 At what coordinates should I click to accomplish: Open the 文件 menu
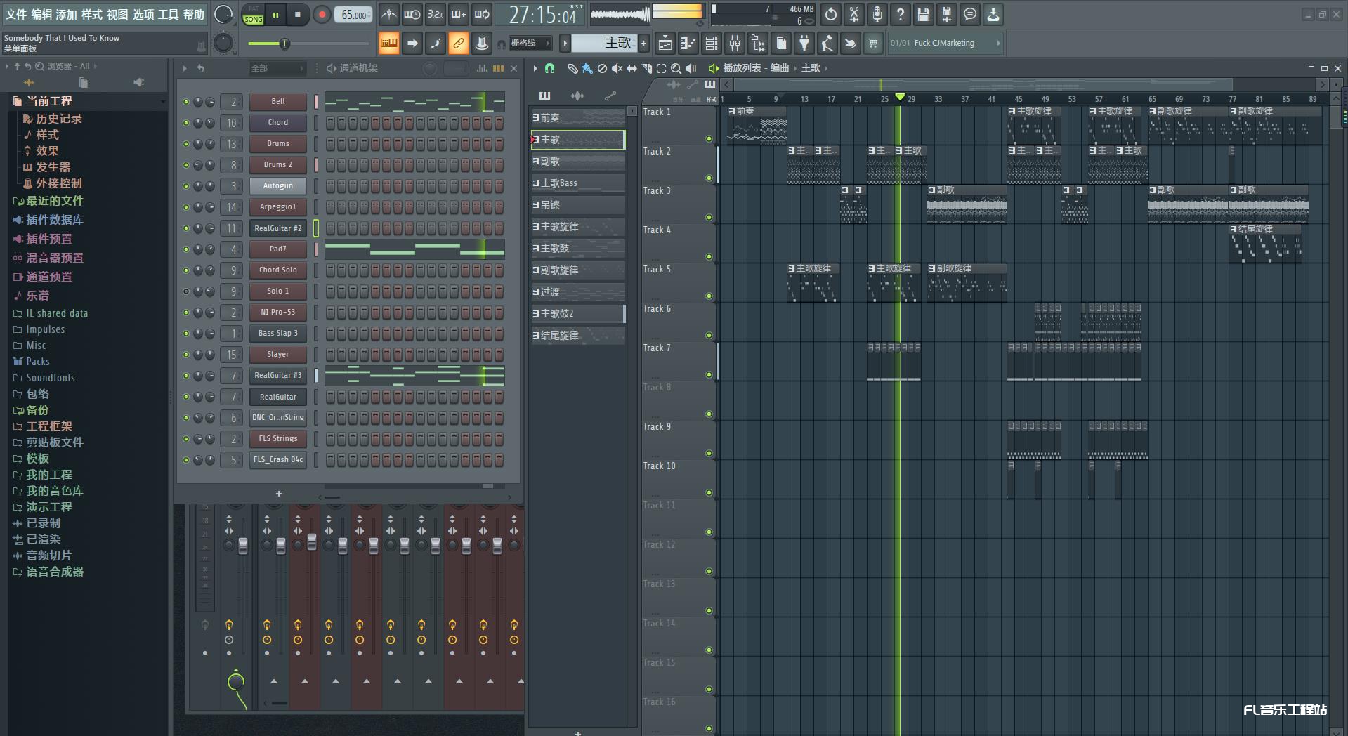pos(16,14)
